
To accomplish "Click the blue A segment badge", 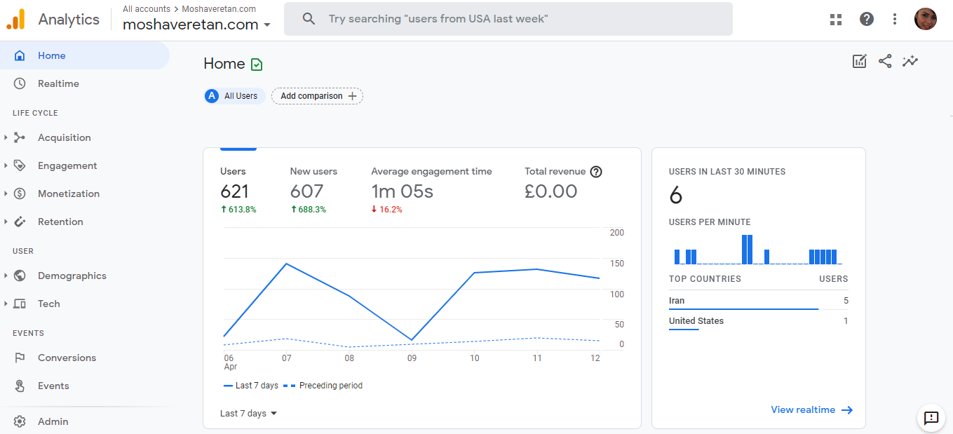I will [212, 96].
